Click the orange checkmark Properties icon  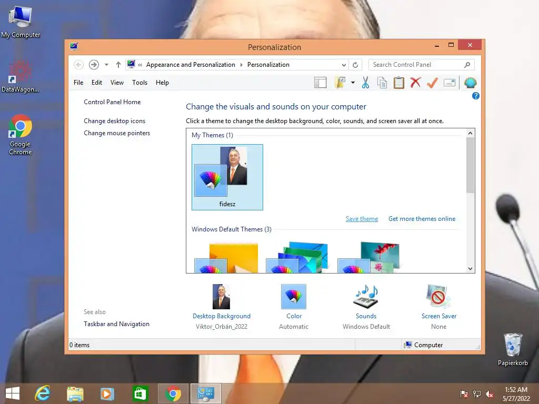coord(433,83)
